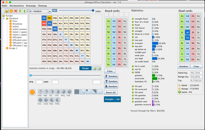The image size is (205, 130).
Task: Click Clear under the board cards
Action: point(110,71)
